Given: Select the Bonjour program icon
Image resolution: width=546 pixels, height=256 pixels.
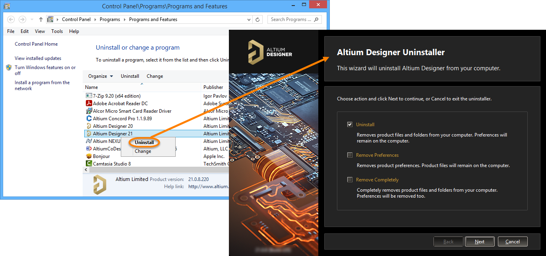Looking at the screenshot, I should pyautogui.click(x=89, y=156).
